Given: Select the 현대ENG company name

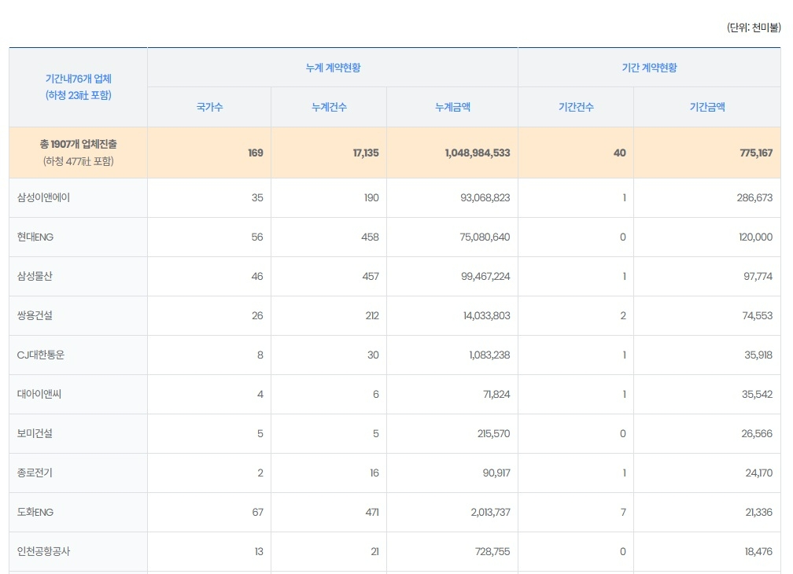Looking at the screenshot, I should pos(35,237).
